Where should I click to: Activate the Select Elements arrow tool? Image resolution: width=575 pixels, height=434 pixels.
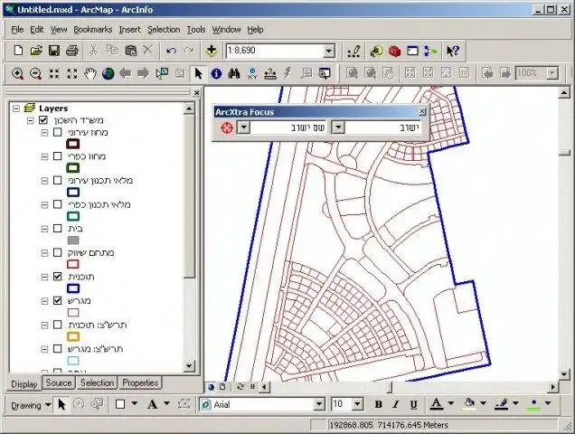point(198,73)
